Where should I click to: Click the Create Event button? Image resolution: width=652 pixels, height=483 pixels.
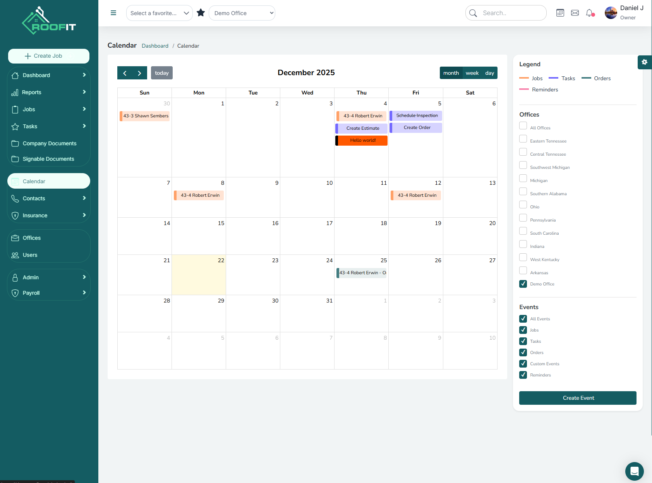577,398
